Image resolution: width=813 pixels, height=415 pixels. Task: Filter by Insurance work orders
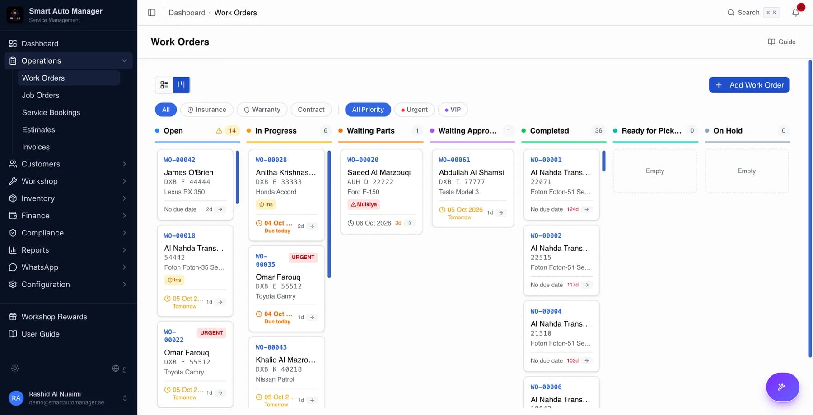[x=207, y=110]
